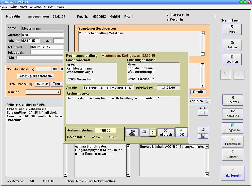
Task: Click inside the Rechnungstext text area
Action: point(123,110)
